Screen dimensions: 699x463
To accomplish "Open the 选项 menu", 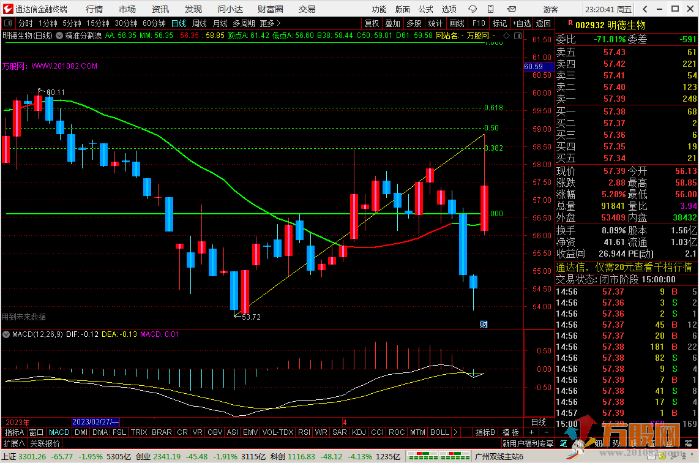I will click(x=449, y=9).
